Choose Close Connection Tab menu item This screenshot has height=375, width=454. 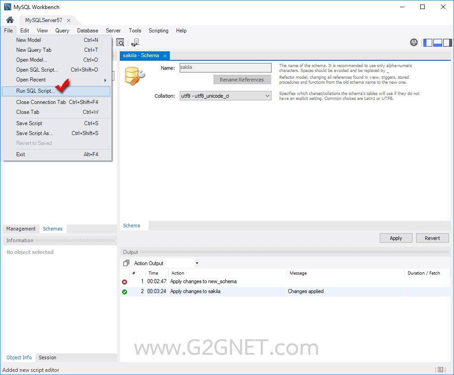click(56, 102)
